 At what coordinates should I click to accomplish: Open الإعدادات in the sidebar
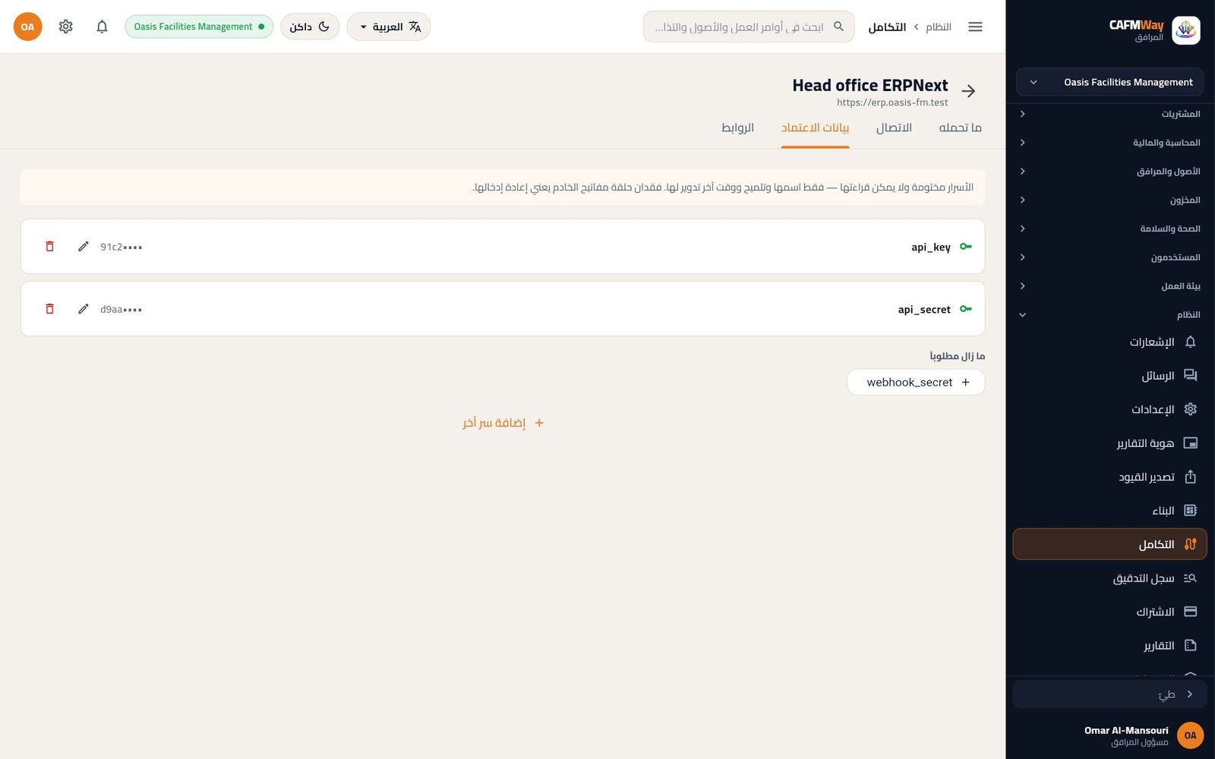pyautogui.click(x=1110, y=409)
